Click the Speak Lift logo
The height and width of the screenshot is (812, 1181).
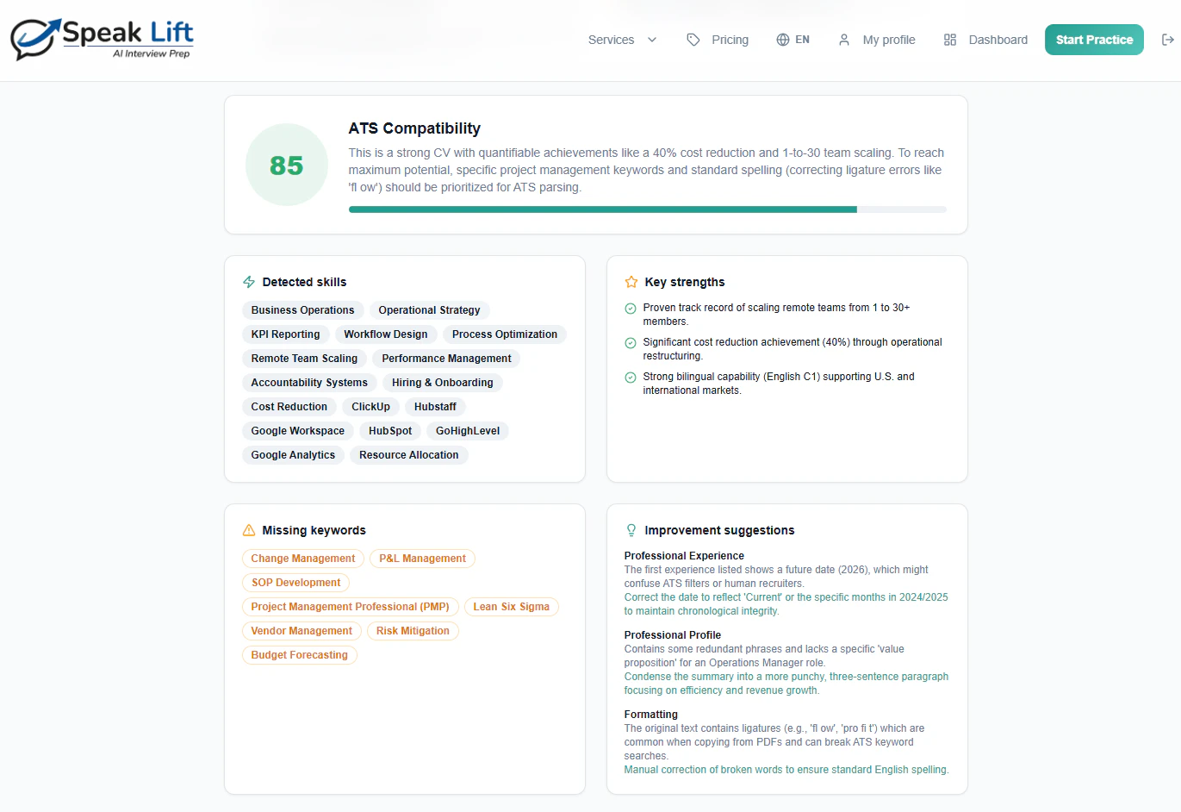pos(102,40)
